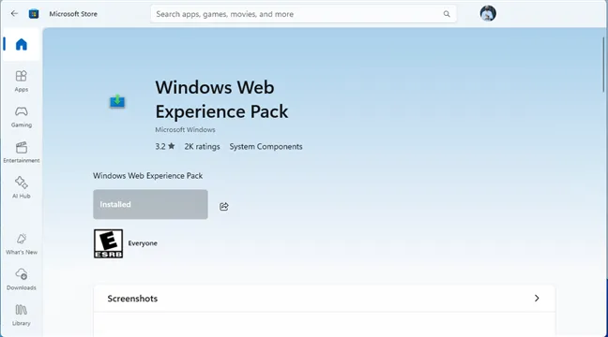Click the search magnifier icon
608x337 pixels.
tap(447, 14)
